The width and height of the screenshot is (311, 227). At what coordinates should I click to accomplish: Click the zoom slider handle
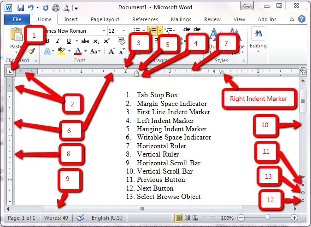click(268, 217)
